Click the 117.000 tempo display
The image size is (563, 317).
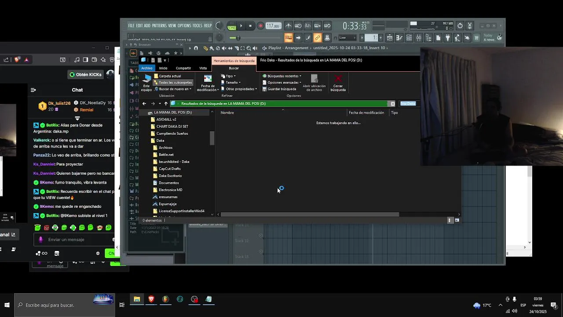point(273,26)
